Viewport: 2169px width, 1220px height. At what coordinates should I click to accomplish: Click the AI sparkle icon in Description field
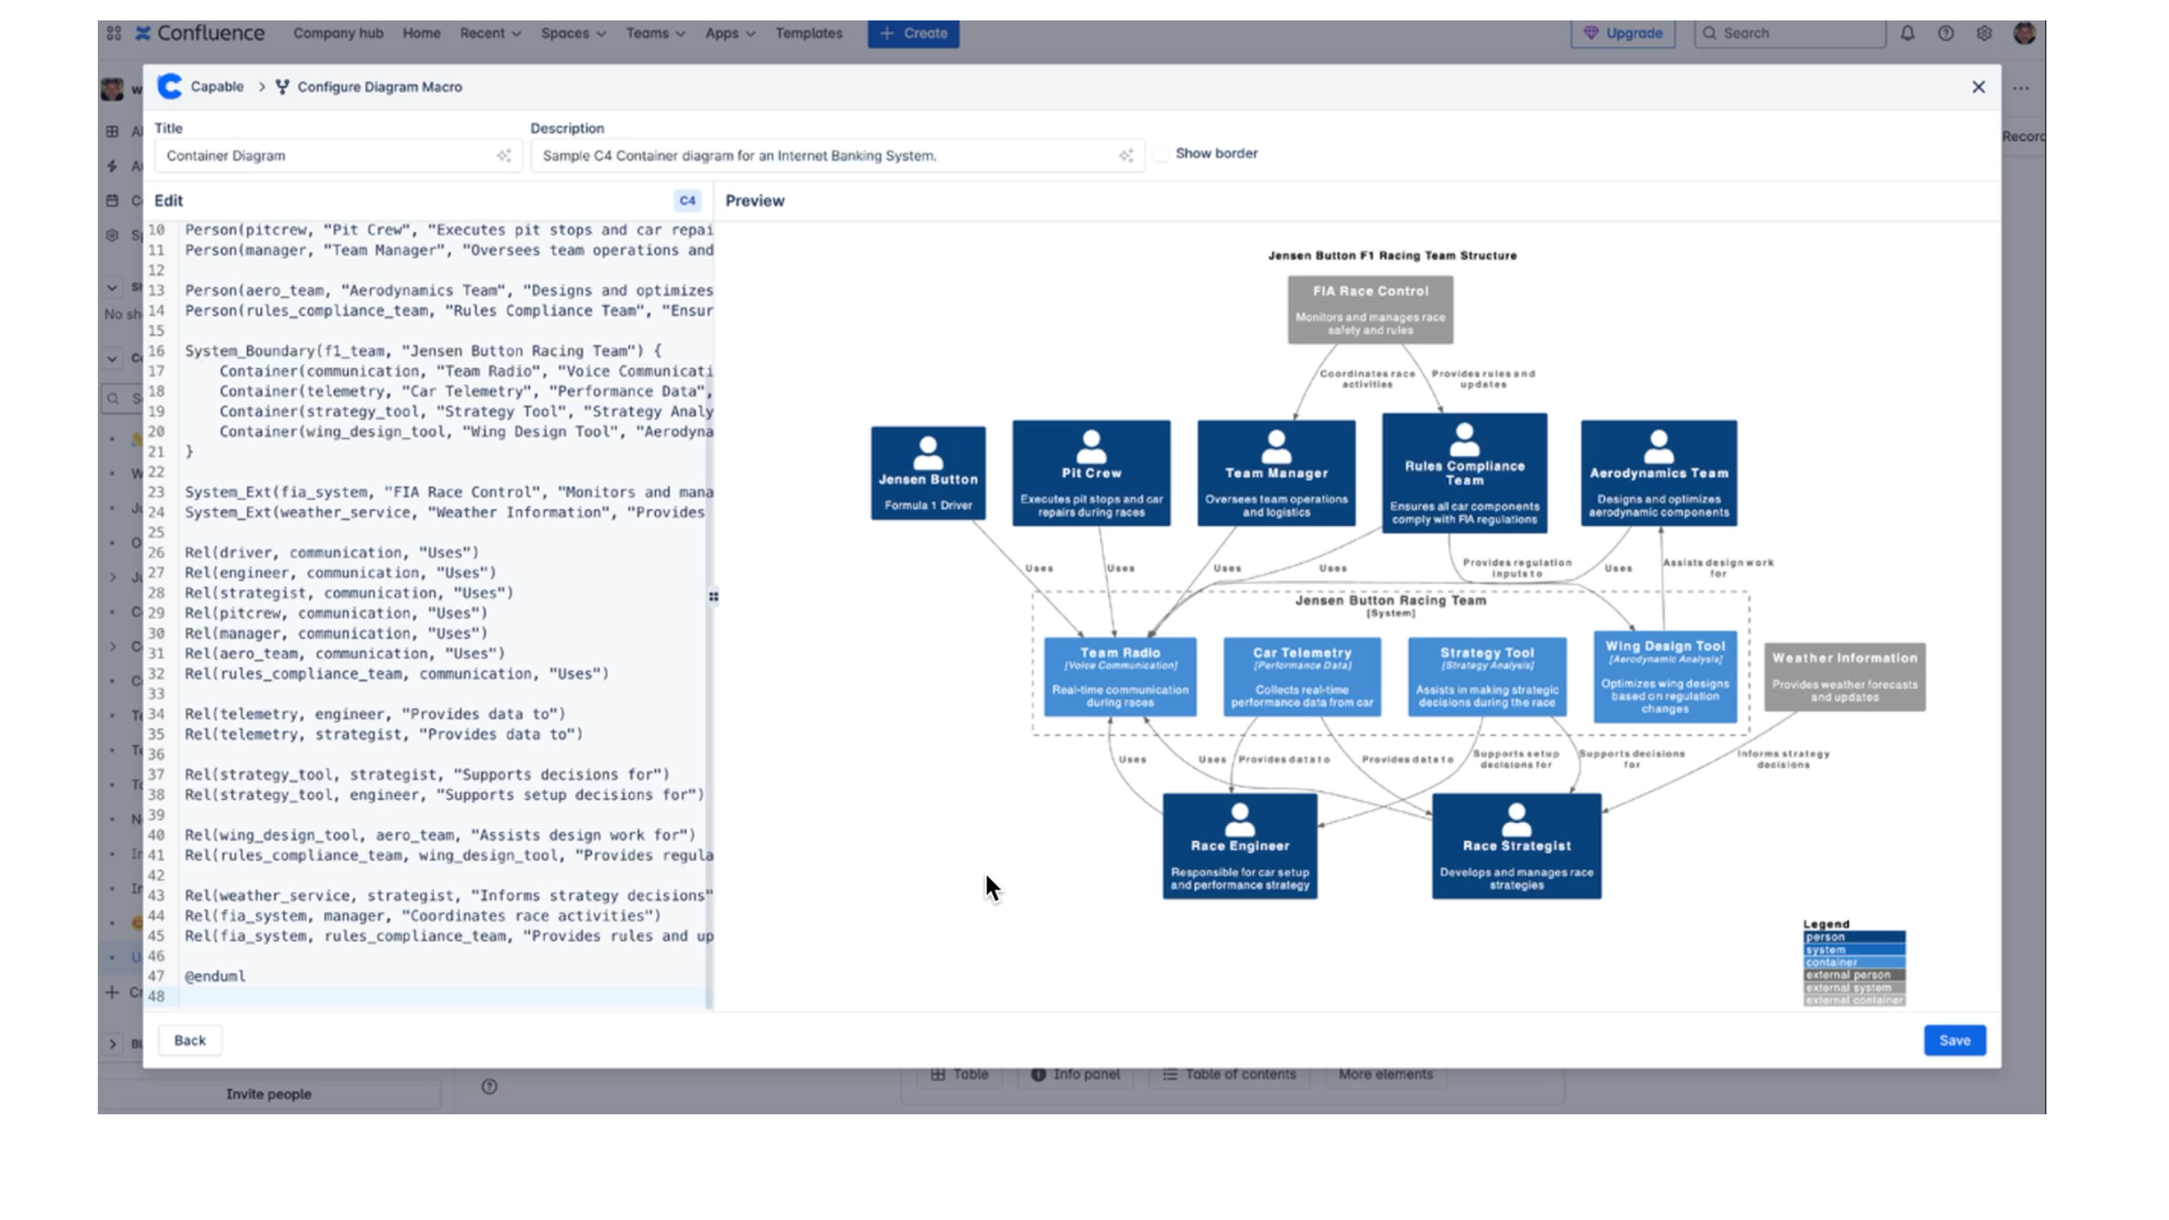tap(1125, 155)
